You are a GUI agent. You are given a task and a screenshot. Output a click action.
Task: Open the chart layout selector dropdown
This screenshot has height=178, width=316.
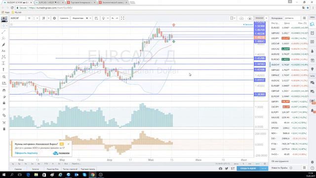[233, 18]
